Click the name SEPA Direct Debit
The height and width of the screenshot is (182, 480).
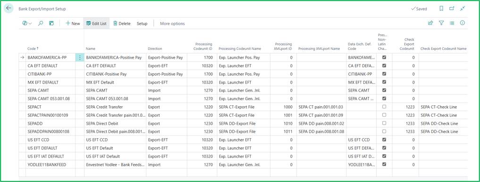[x=102, y=124]
